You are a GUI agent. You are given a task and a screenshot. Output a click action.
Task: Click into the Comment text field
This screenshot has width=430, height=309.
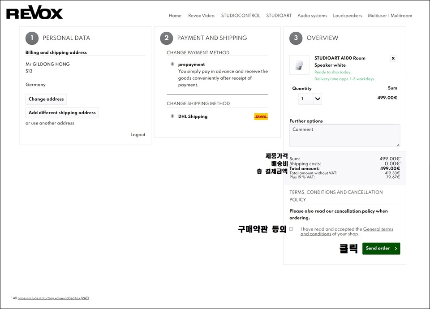tap(345, 135)
